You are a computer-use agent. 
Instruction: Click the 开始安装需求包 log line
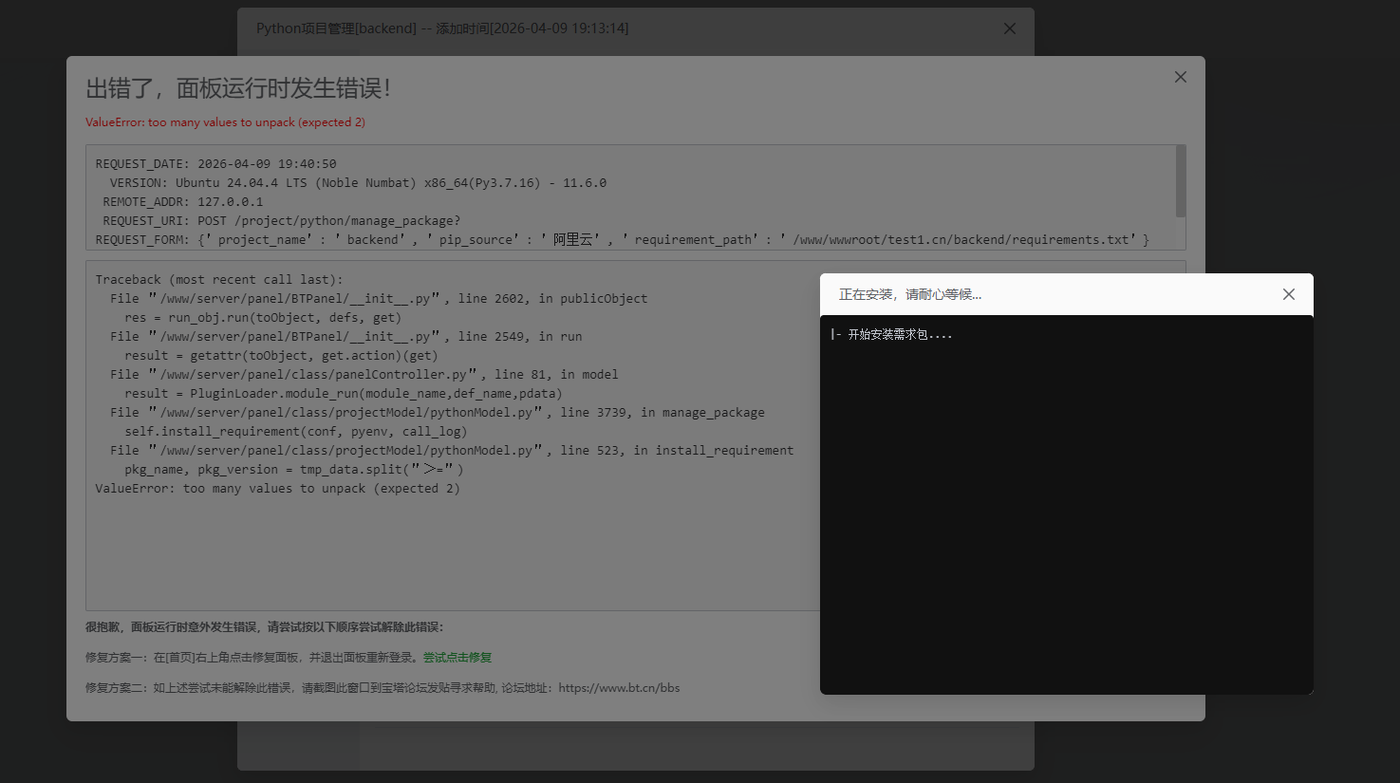coord(898,333)
